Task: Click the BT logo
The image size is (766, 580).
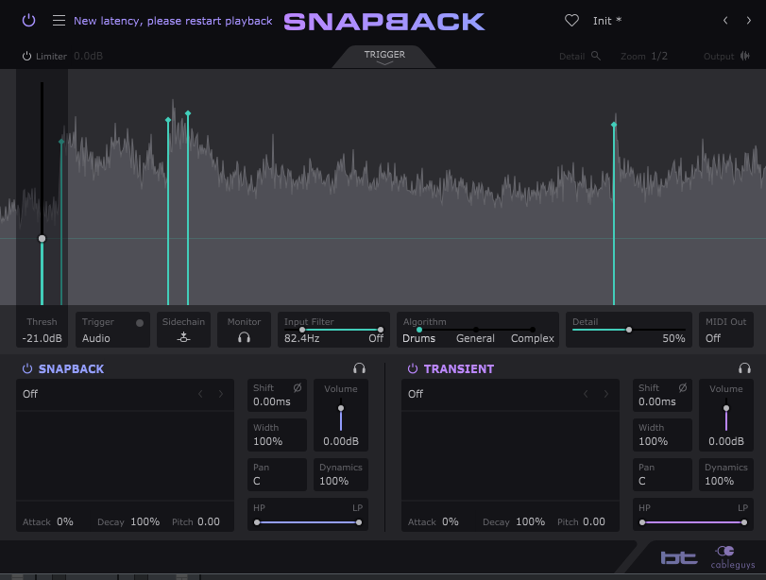Action: [679, 557]
